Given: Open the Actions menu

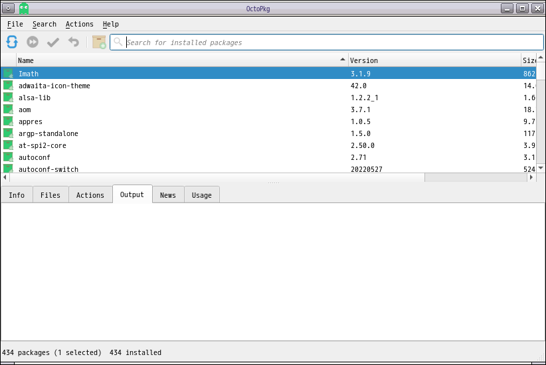Looking at the screenshot, I should pos(80,24).
